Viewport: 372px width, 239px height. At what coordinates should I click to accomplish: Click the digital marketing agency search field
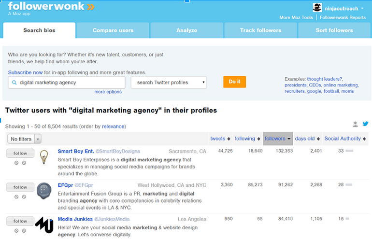coord(67,83)
